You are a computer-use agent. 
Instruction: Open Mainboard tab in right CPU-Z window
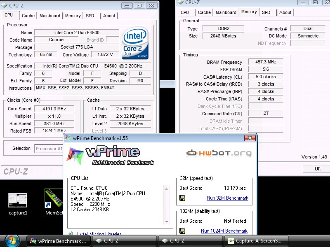click(226, 12)
